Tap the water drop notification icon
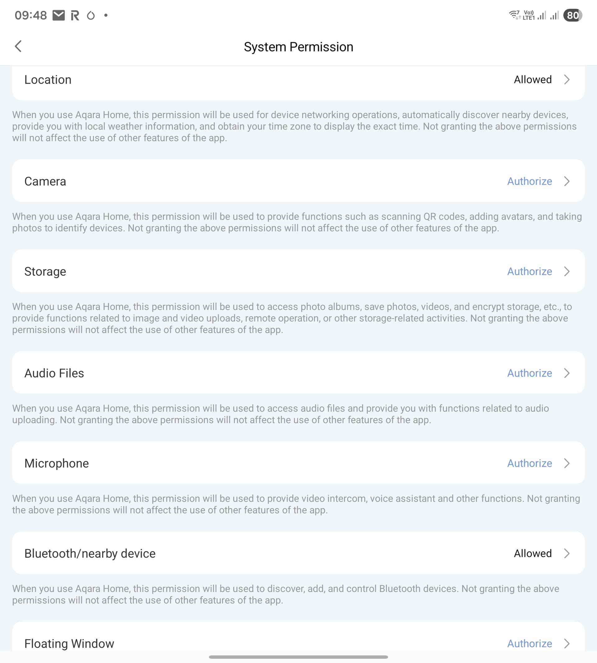 click(x=91, y=16)
